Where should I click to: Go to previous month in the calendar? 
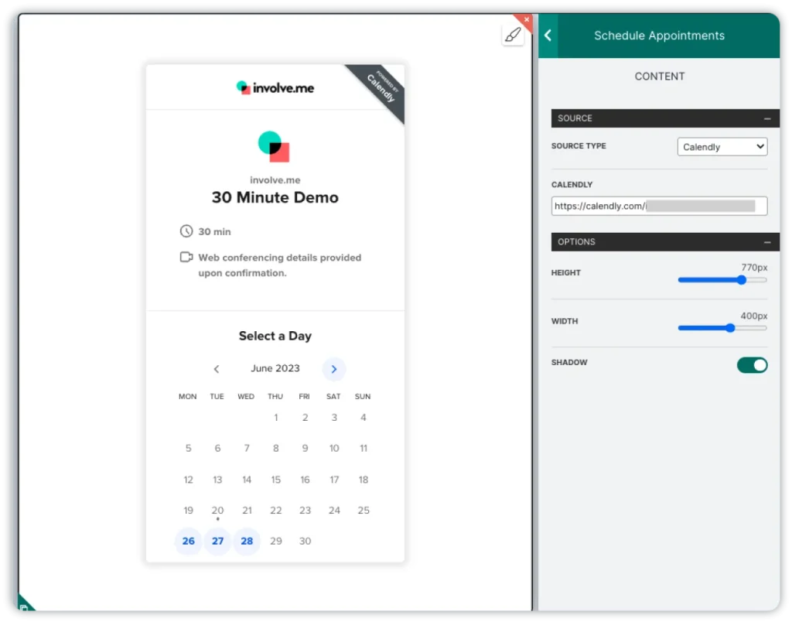(x=217, y=369)
